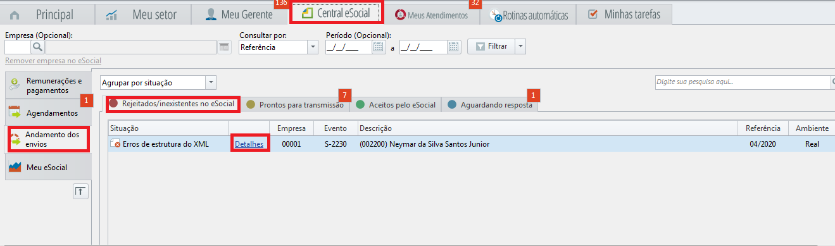Select Rejeitados/inexistentes no eSocial tab
This screenshot has height=246, width=835.
pyautogui.click(x=173, y=104)
